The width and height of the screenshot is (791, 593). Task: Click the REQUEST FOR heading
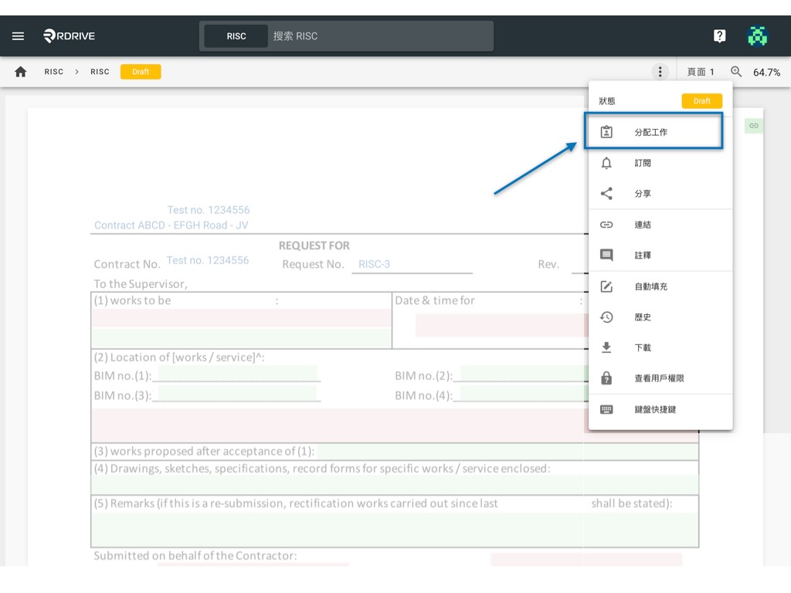[314, 246]
